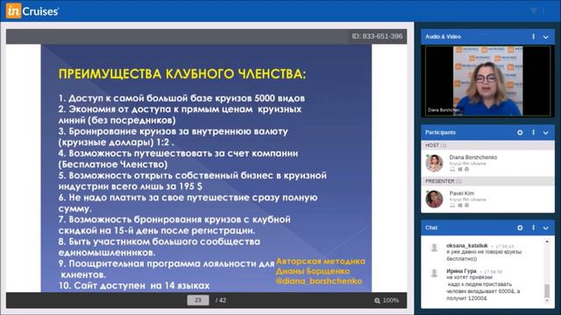
Task: Click the @diana_borshchenko handle on slide
Action: (x=319, y=281)
